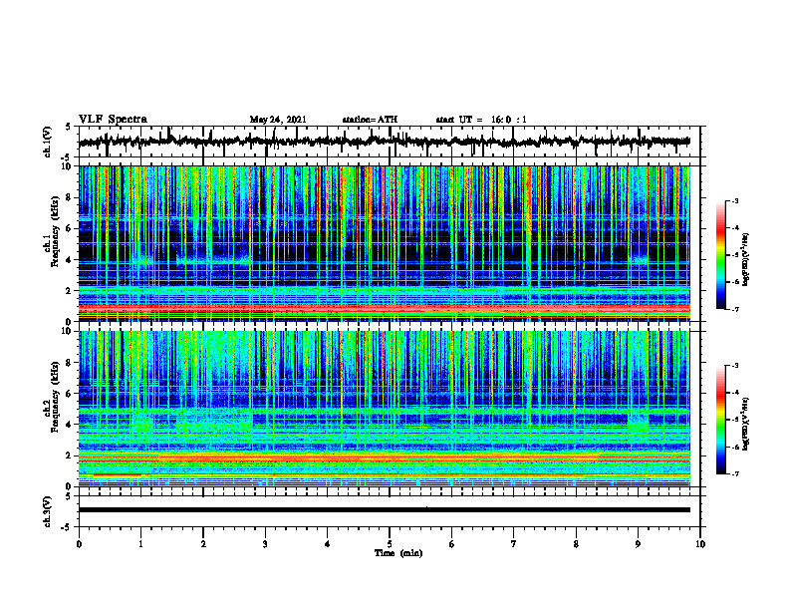Image resolution: width=789 pixels, height=610 pixels.
Task: Click the ch.1 voltage waveform trace panel
Action: pos(390,142)
